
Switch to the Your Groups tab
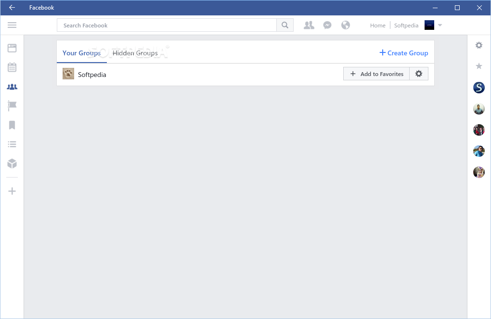tap(81, 53)
